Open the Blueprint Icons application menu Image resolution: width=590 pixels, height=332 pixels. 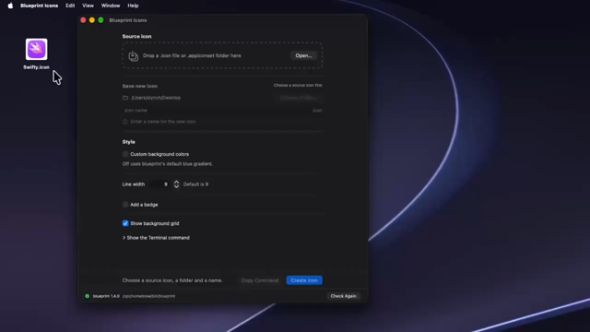(39, 6)
